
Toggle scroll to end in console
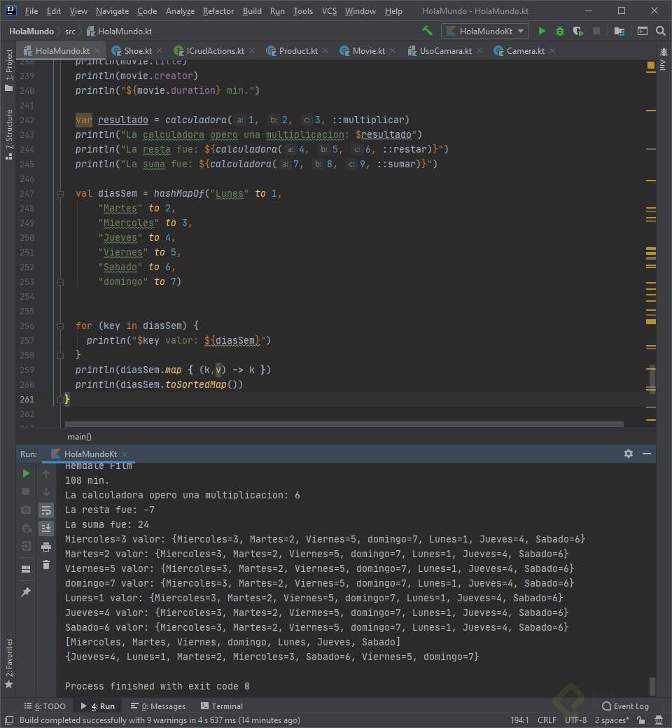click(46, 528)
